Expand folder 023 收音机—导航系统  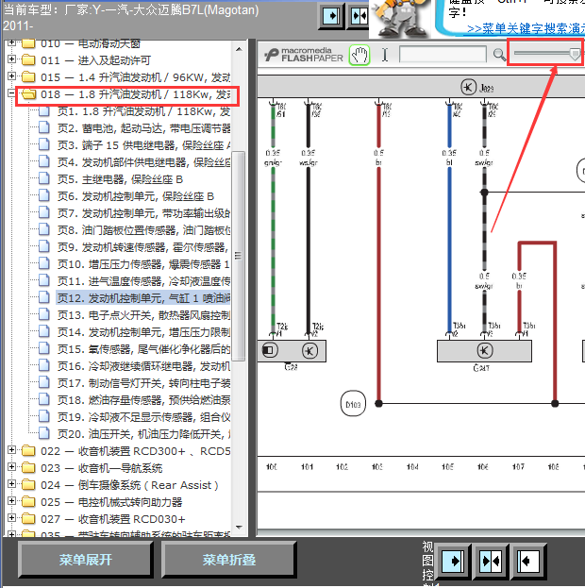click(x=11, y=467)
